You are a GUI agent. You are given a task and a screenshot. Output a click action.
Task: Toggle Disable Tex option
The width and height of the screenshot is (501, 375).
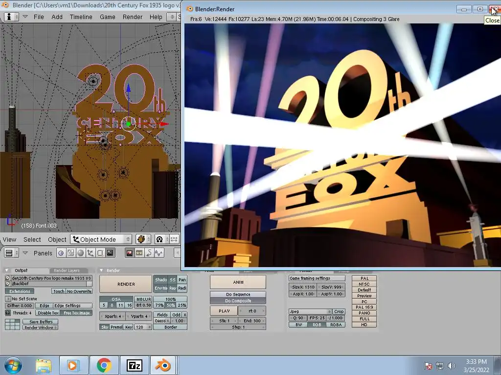click(48, 313)
